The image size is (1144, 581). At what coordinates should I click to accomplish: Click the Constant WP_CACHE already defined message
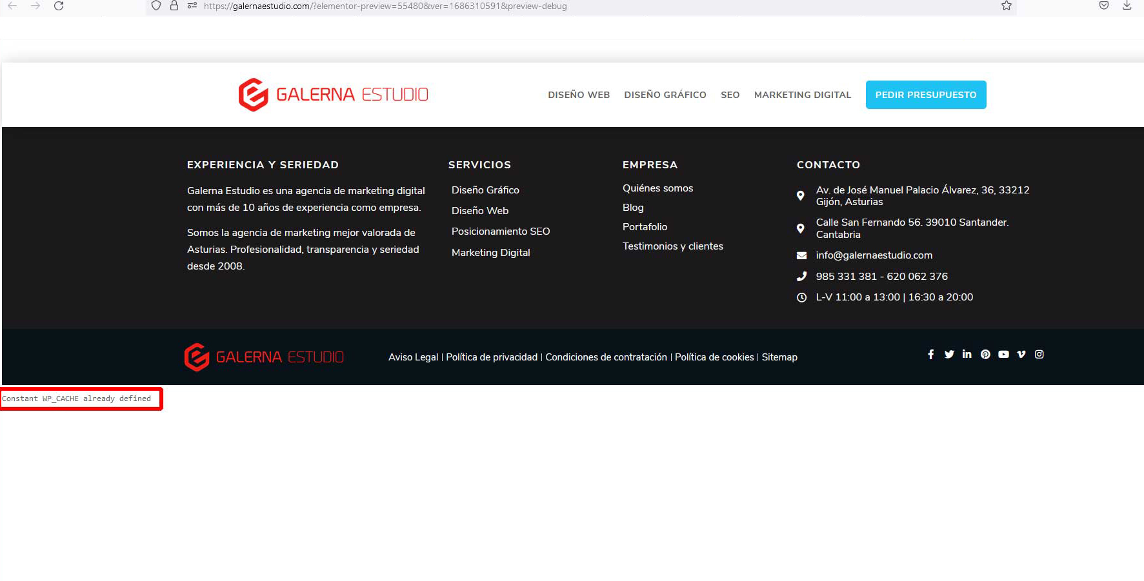pos(76,399)
